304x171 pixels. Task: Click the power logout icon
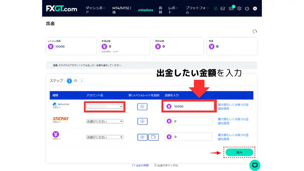(247, 8)
